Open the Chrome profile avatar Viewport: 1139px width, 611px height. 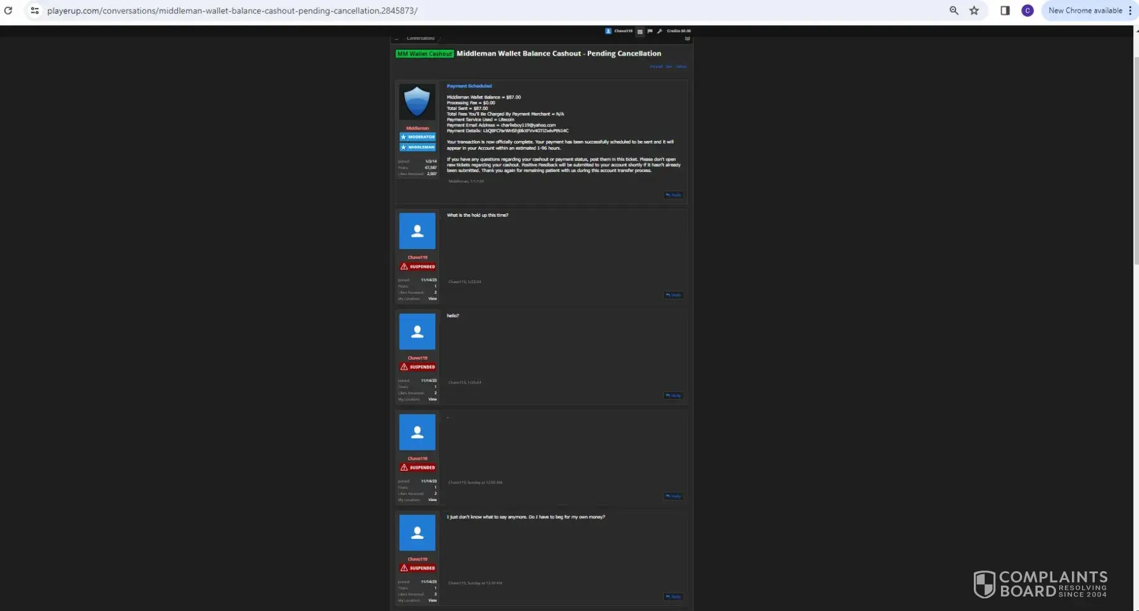coord(1028,11)
